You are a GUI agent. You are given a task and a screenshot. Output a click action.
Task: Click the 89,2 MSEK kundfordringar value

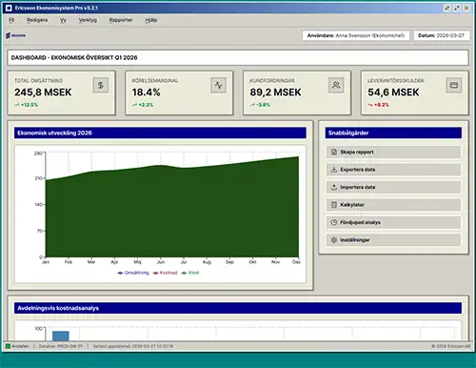pos(275,92)
